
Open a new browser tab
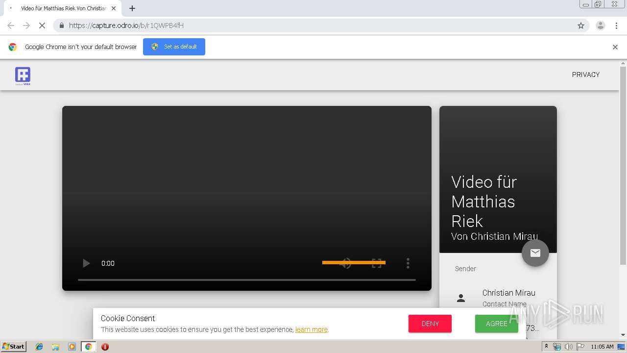click(x=132, y=8)
